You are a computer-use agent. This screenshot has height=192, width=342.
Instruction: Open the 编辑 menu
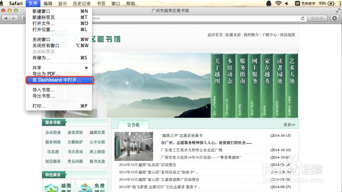tap(48, 3)
